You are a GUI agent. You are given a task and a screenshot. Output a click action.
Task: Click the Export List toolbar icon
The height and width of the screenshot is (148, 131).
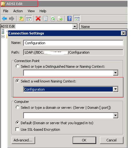(60, 19)
